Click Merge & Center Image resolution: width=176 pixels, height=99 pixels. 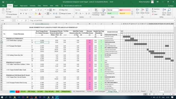[x=65, y=13]
